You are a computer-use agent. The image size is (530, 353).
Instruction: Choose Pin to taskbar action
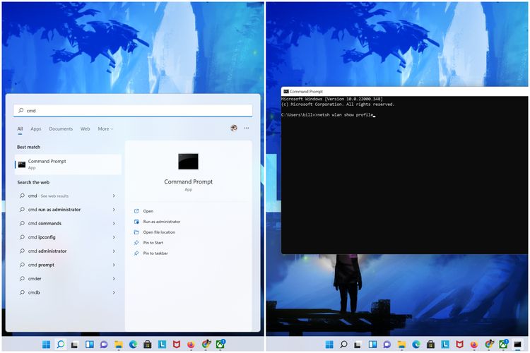click(155, 253)
